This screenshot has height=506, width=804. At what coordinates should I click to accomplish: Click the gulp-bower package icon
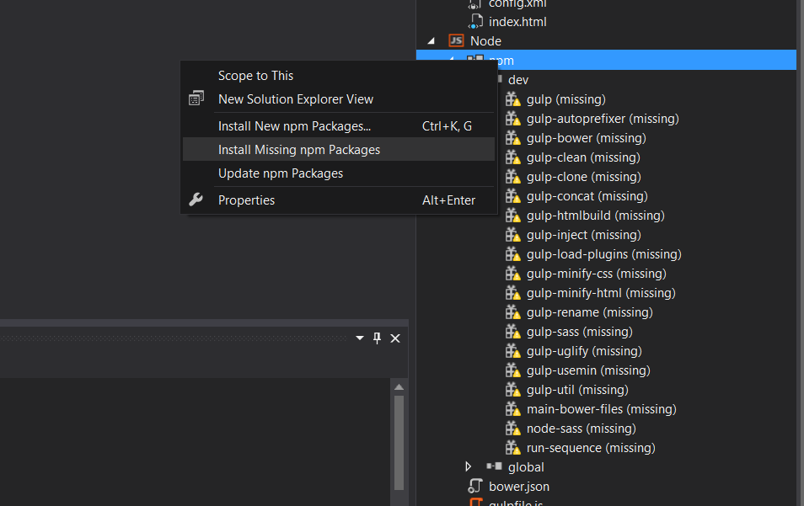click(512, 138)
